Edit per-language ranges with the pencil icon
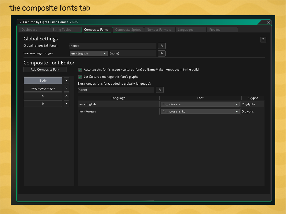Image resolution: width=286 pixels, height=214 pixels. [162, 53]
